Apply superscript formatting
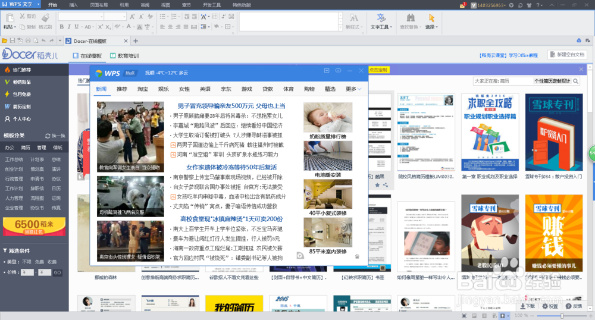 coord(100,27)
